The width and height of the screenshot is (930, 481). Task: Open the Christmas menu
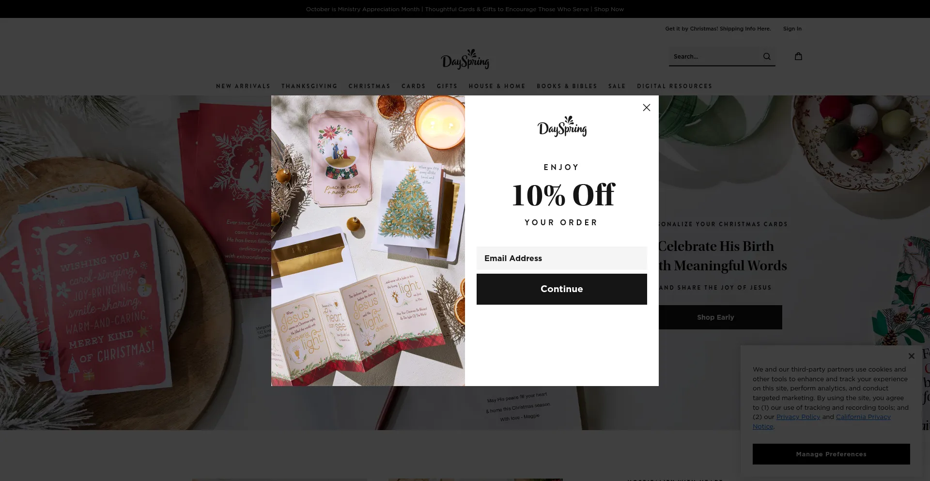point(370,86)
